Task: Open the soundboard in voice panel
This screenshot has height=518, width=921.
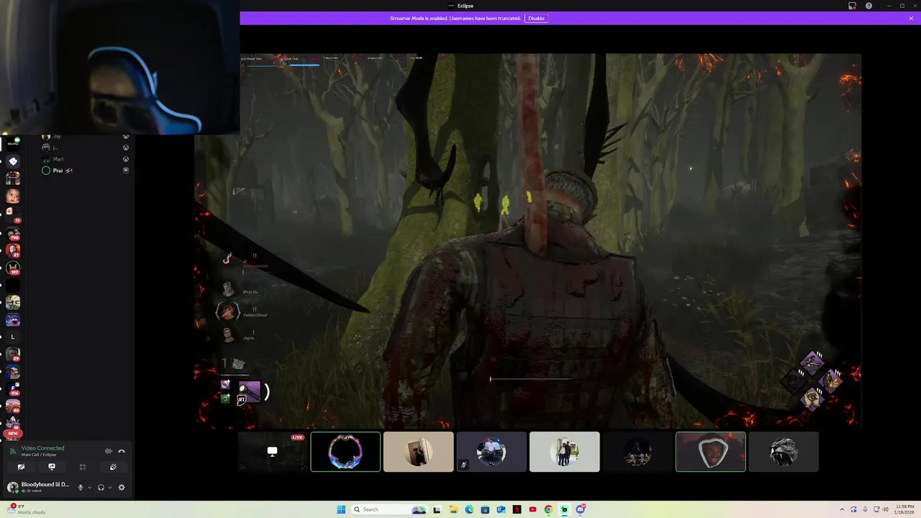Action: point(113,467)
